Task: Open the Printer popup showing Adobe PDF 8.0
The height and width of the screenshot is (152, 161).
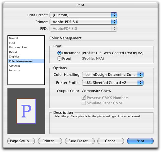Action: tap(83, 22)
